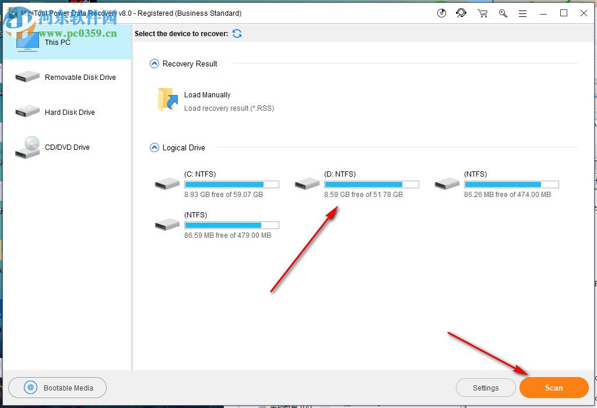
Task: Open the Settings dialog
Action: pos(486,387)
